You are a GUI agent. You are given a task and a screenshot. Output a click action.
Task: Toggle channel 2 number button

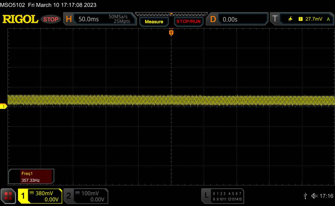(x=69, y=196)
